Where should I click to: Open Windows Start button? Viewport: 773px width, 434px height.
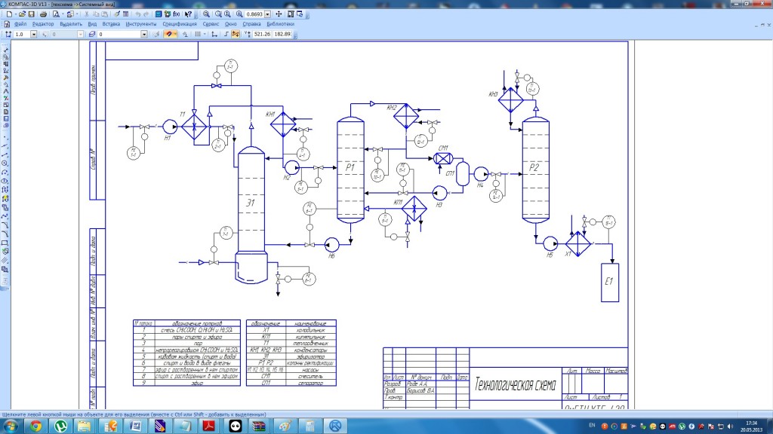coord(11,426)
